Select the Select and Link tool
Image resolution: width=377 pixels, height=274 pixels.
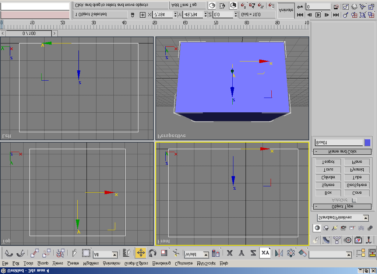coord(35,253)
